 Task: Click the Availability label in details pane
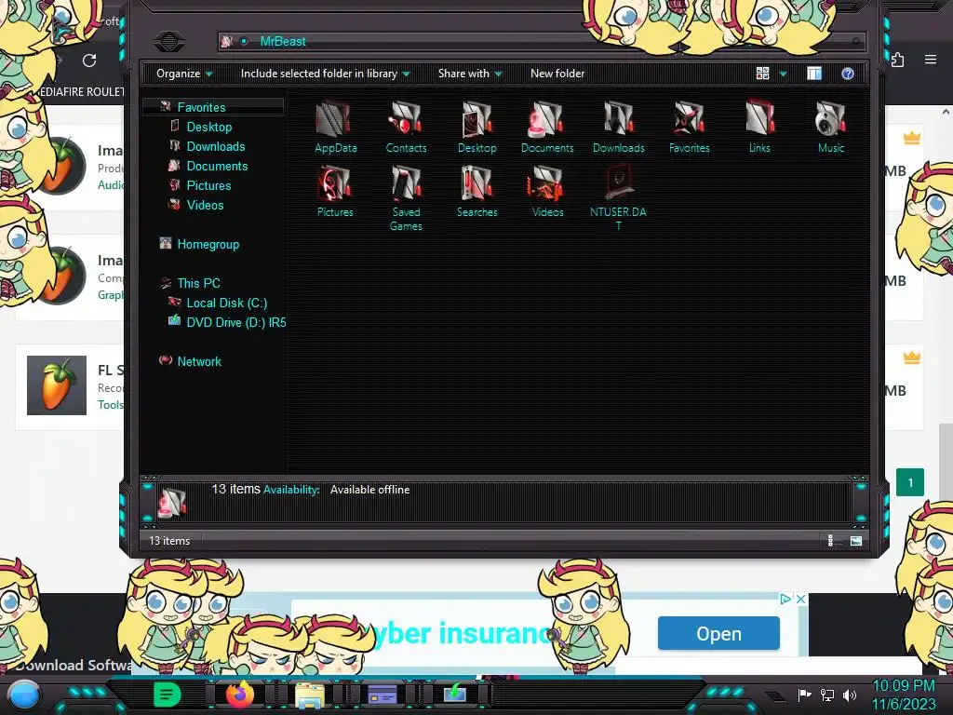[291, 490]
